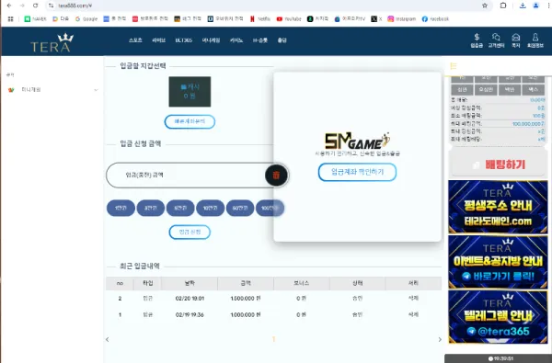The width and height of the screenshot is (552, 363).
Task: Open the 이벤트&공지방 안내 banner
Action: (498, 262)
